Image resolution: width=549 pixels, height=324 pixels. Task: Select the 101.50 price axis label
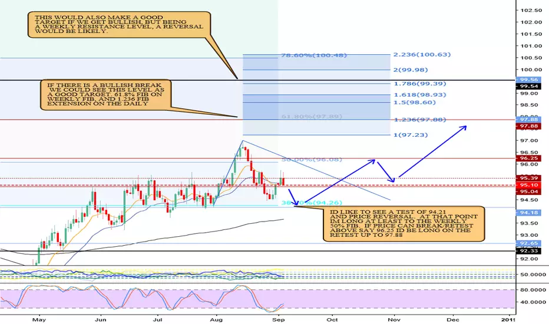531,34
